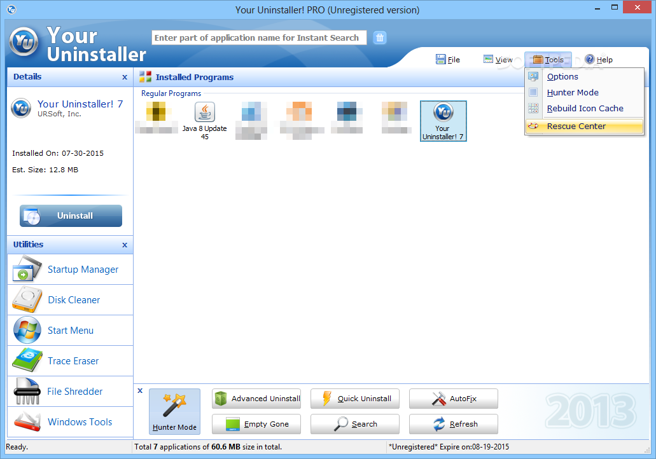The image size is (656, 459).
Task: Close the Tools menu
Action: pyautogui.click(x=548, y=59)
